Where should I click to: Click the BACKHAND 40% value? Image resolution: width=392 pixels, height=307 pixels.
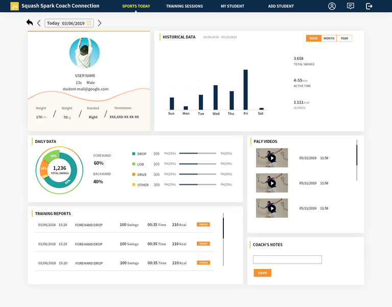pos(98,182)
